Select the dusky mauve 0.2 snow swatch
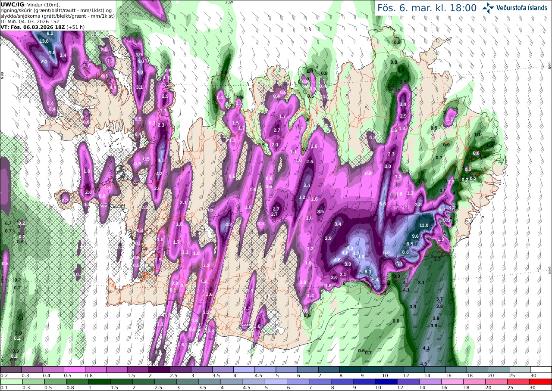This screenshot has height=391, width=552. (11, 369)
